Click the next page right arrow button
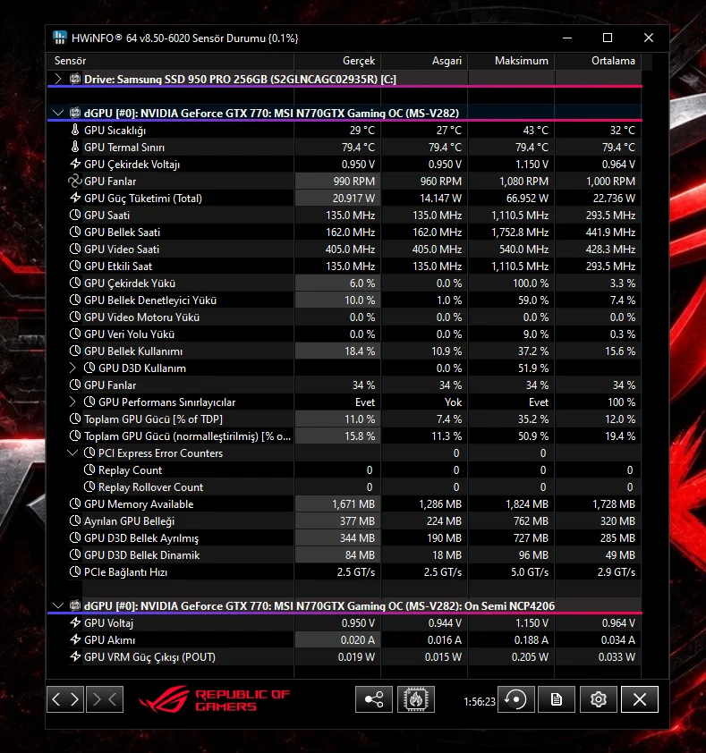Viewport: 706px width, 753px height. tap(74, 699)
